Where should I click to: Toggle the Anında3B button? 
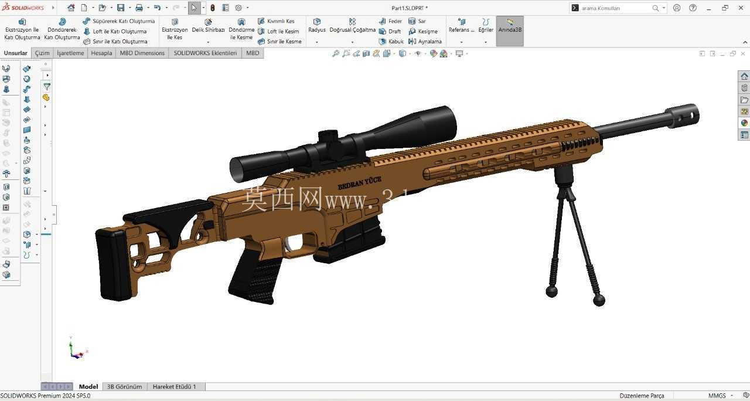(510, 30)
